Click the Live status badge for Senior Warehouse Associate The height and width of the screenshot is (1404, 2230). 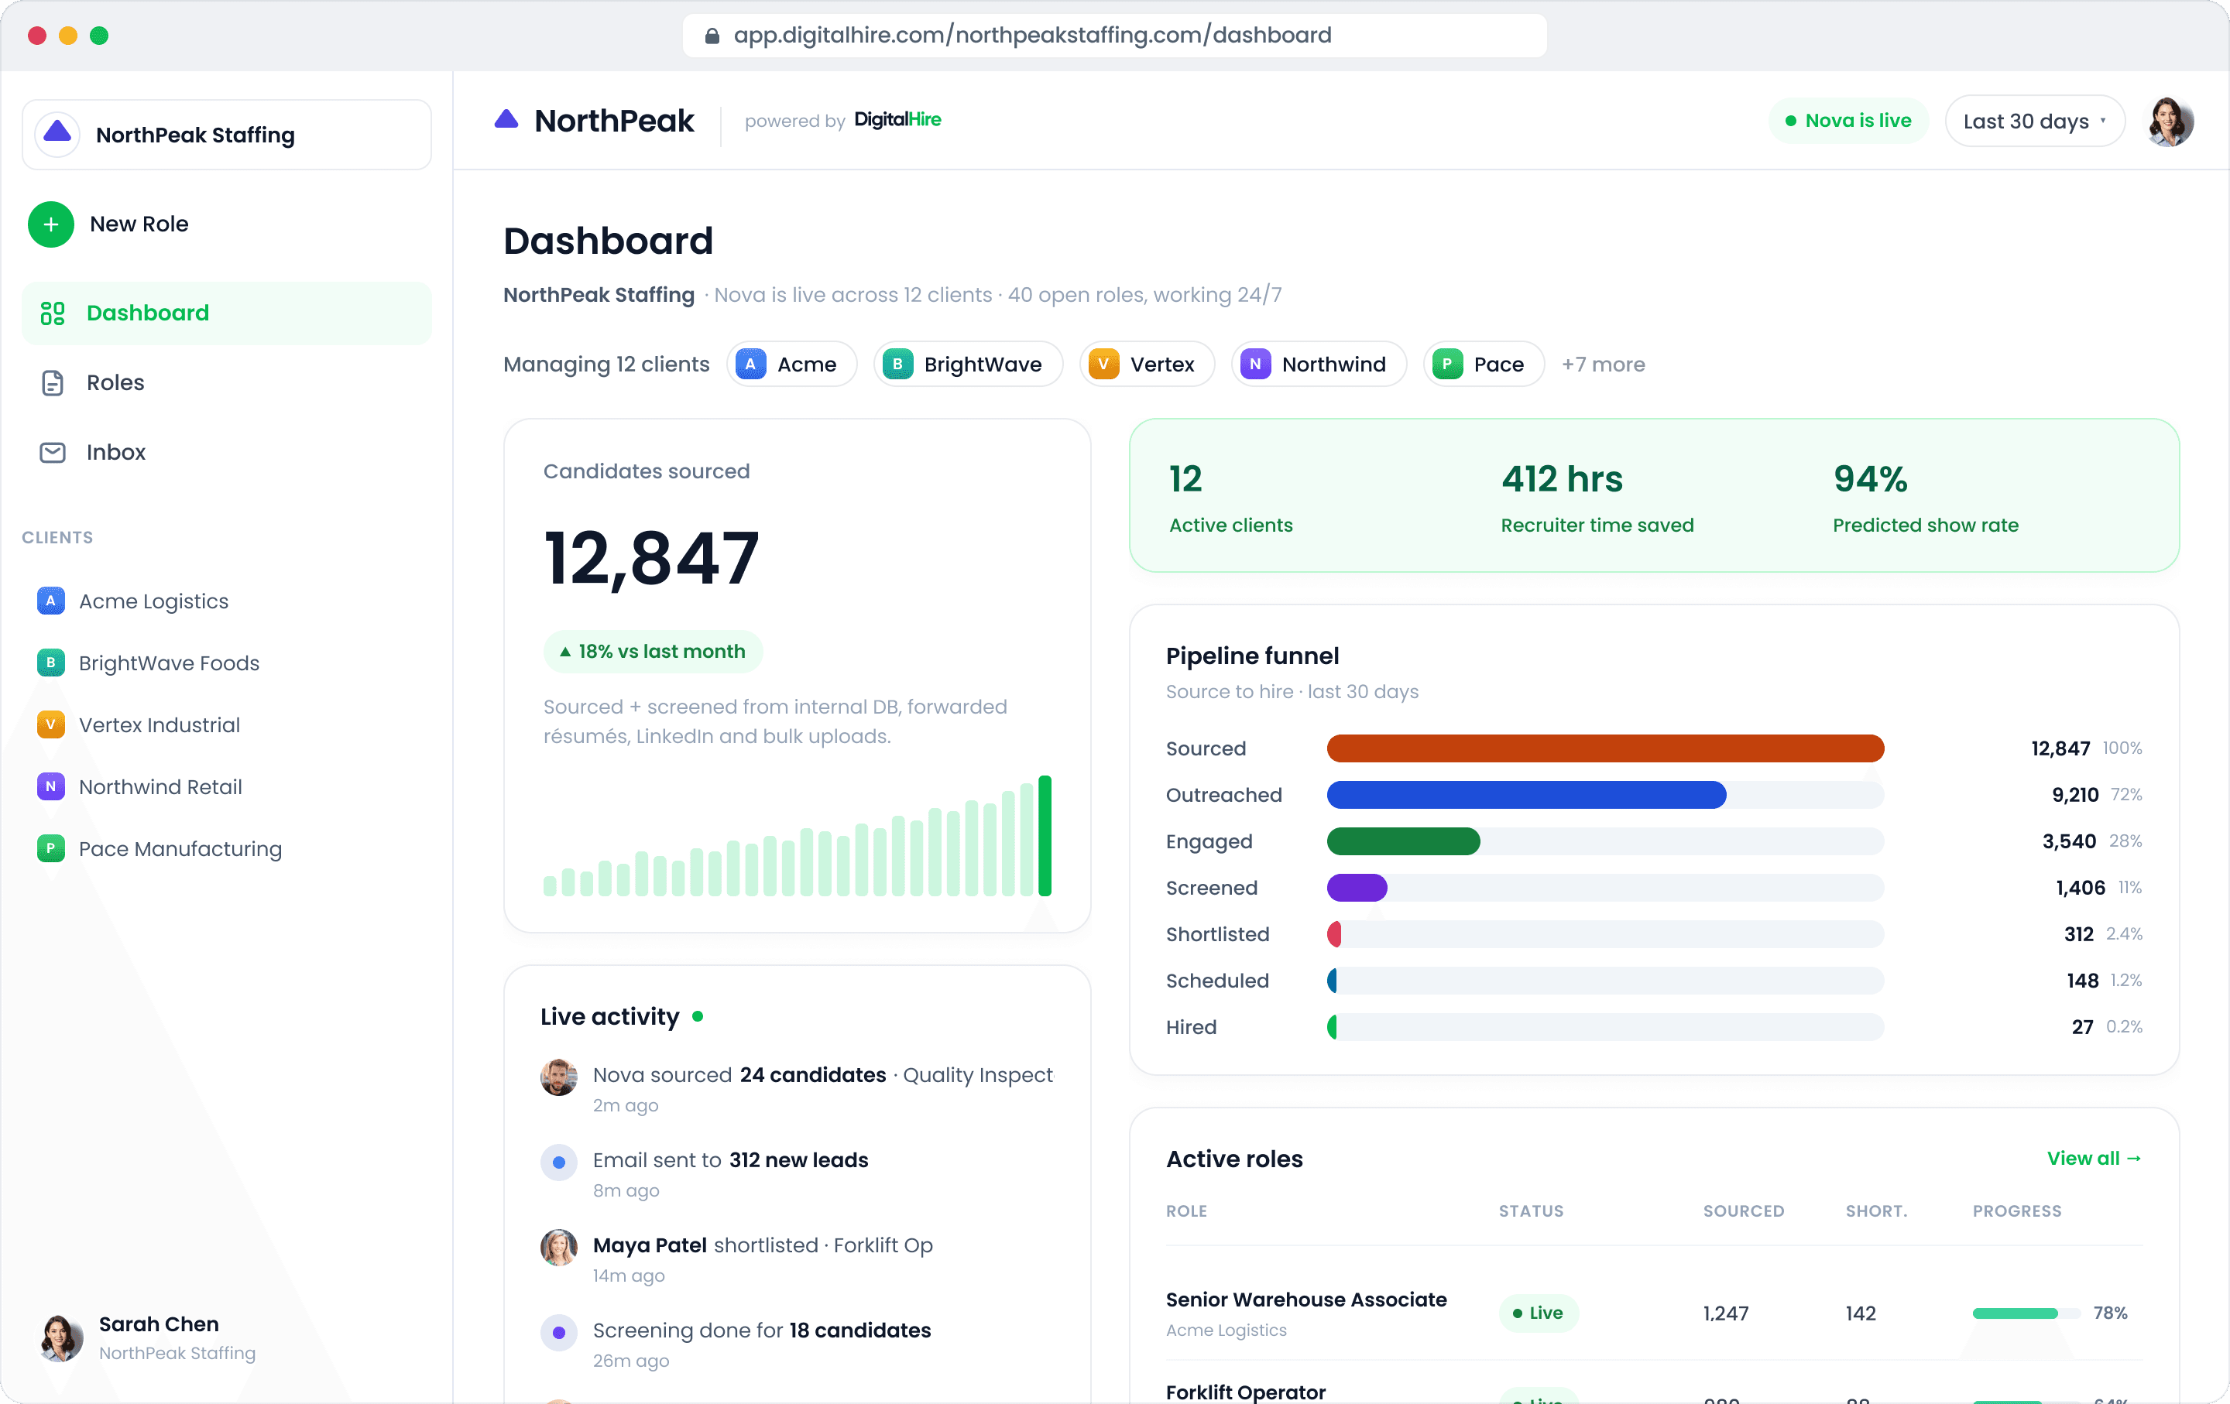pos(1539,1313)
